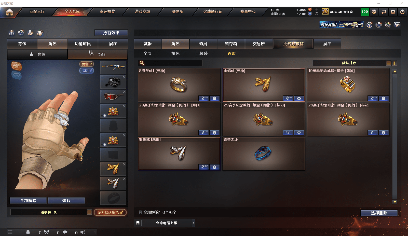Open character list menu beside 潘多拉-X
The image size is (408, 236).
(89, 212)
